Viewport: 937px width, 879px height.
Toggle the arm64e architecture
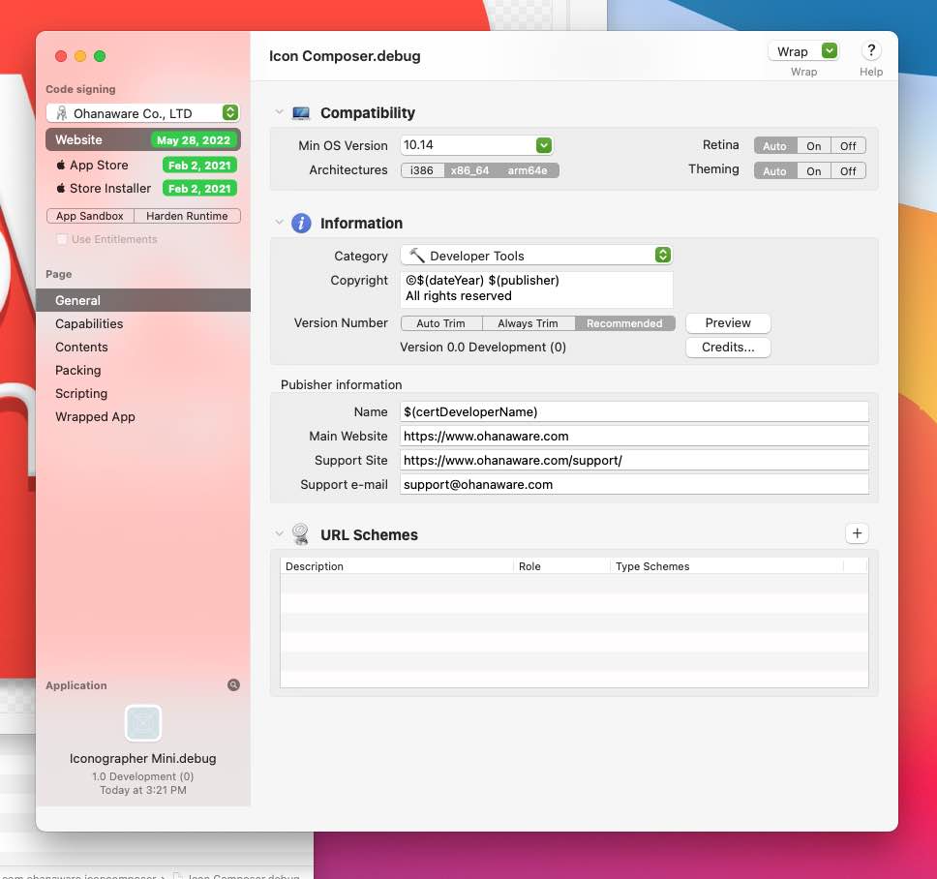click(x=528, y=170)
